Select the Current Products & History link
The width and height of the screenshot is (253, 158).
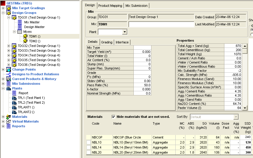(34, 79)
